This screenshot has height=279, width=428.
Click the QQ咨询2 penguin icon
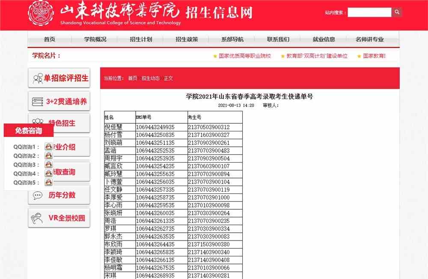point(49,156)
